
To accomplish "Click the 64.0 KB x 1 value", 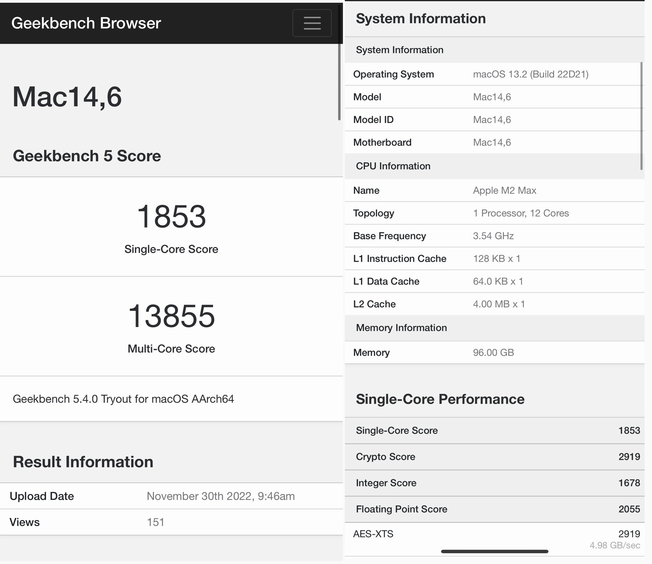I will click(x=498, y=281).
